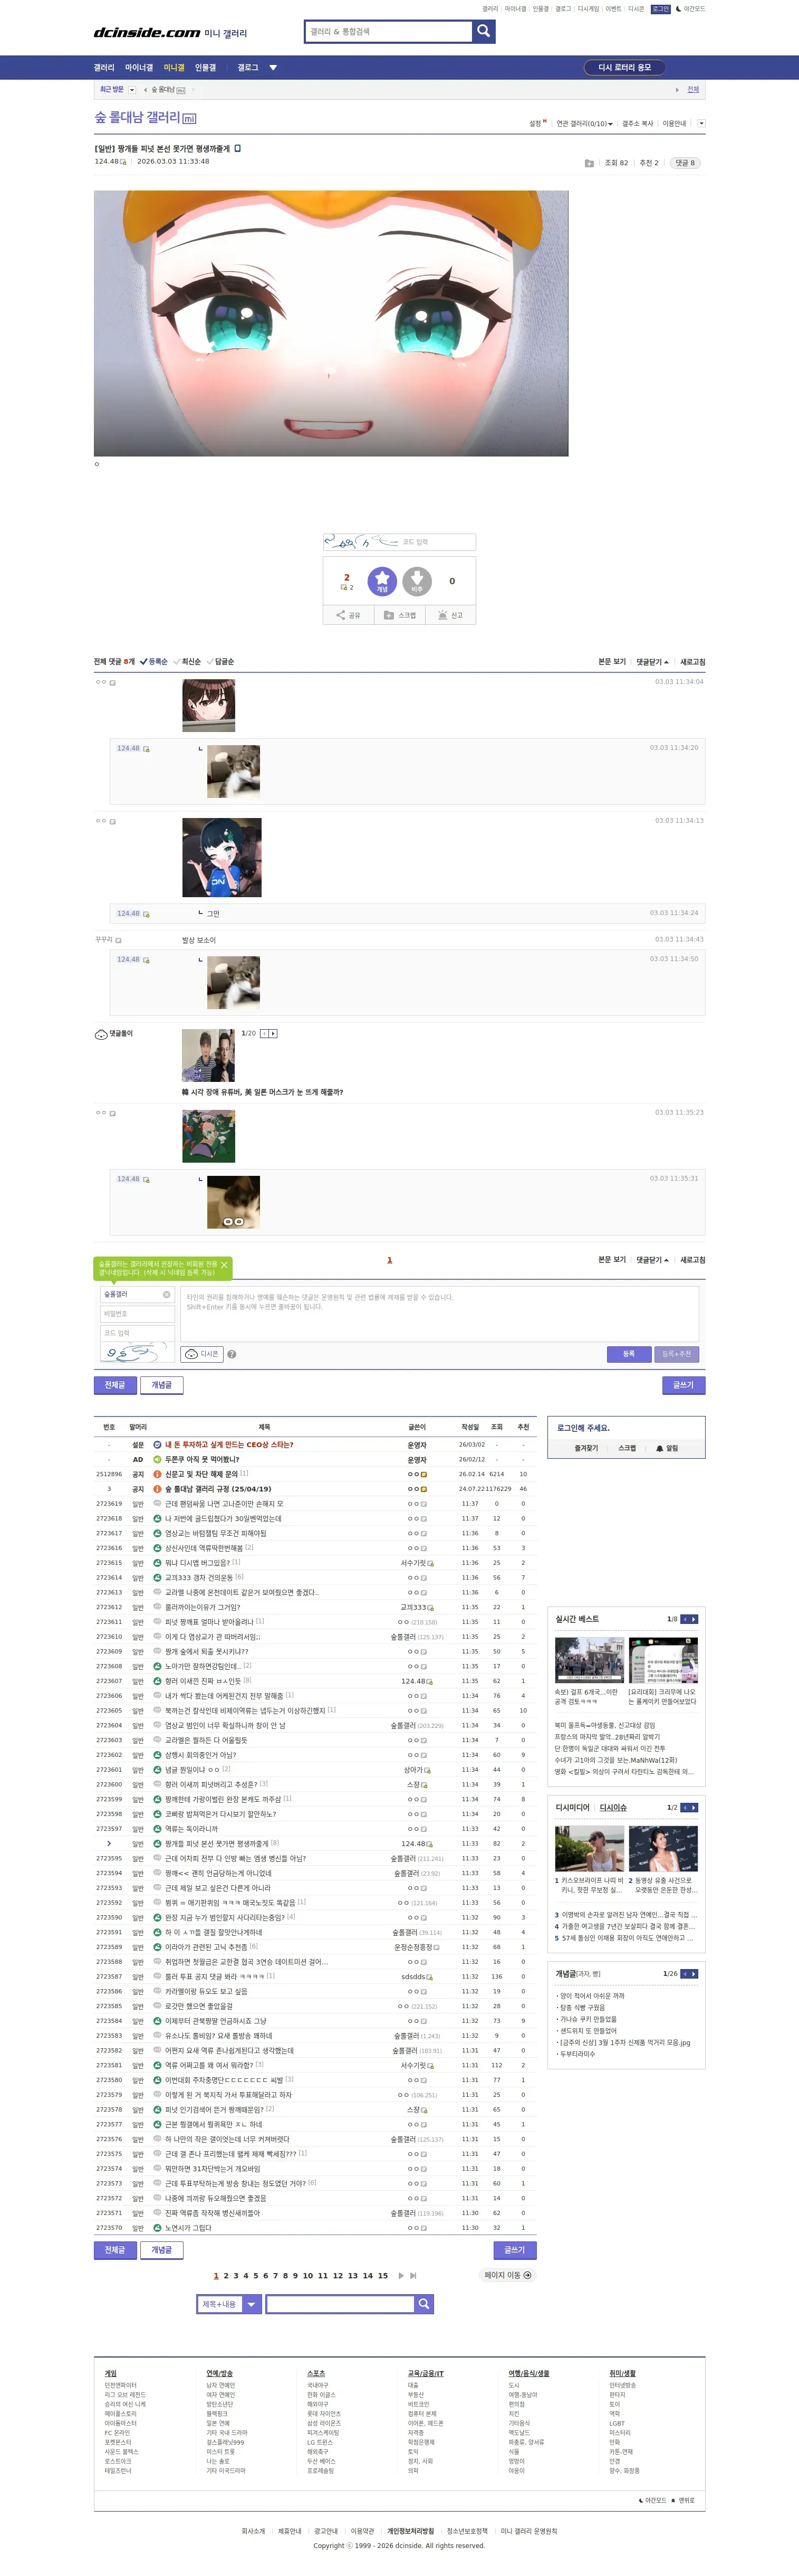Clear the 숲롤갤러 nickname field

click(x=167, y=1294)
